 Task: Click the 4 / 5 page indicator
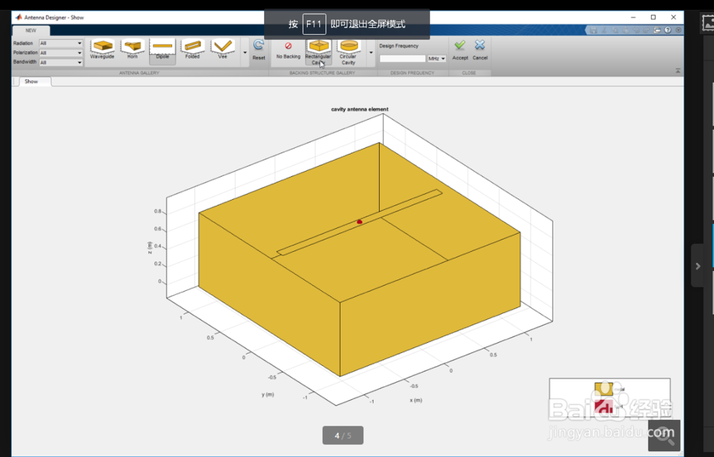343,435
